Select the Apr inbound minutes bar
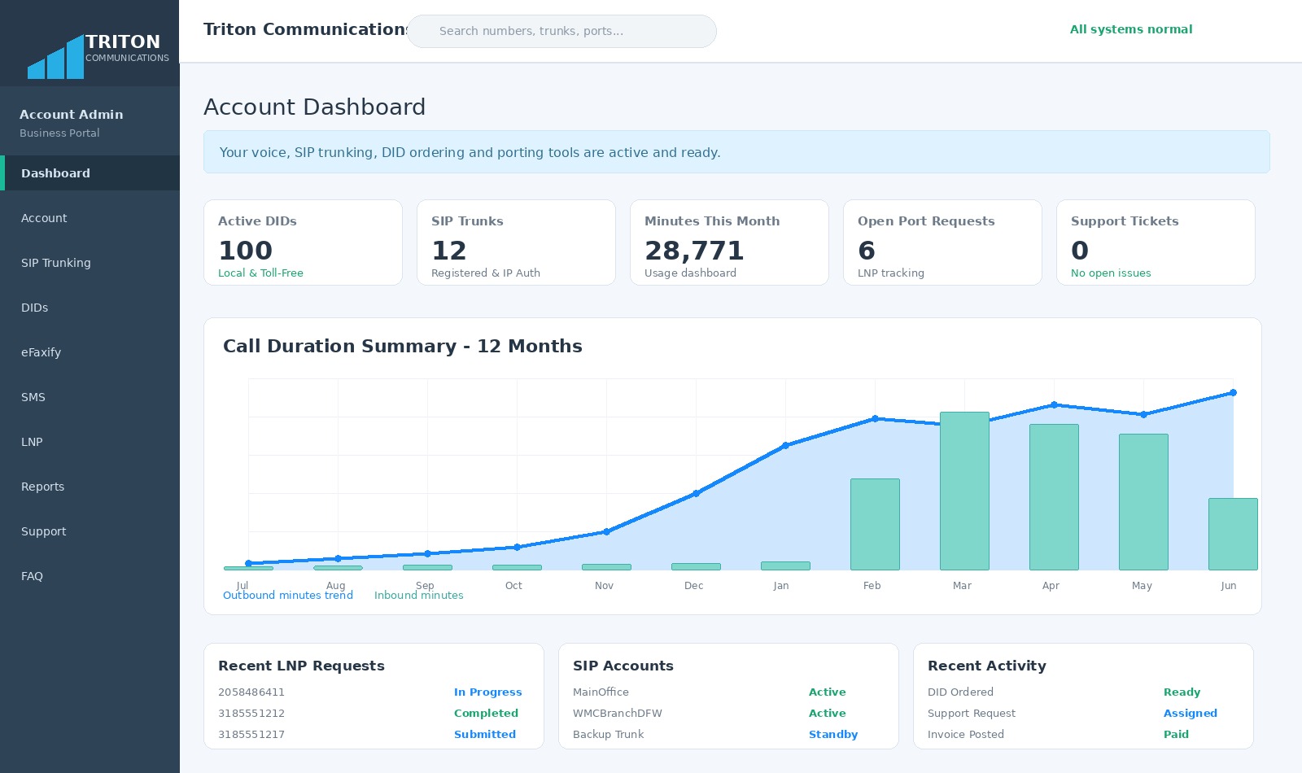1302x773 pixels. click(1054, 497)
